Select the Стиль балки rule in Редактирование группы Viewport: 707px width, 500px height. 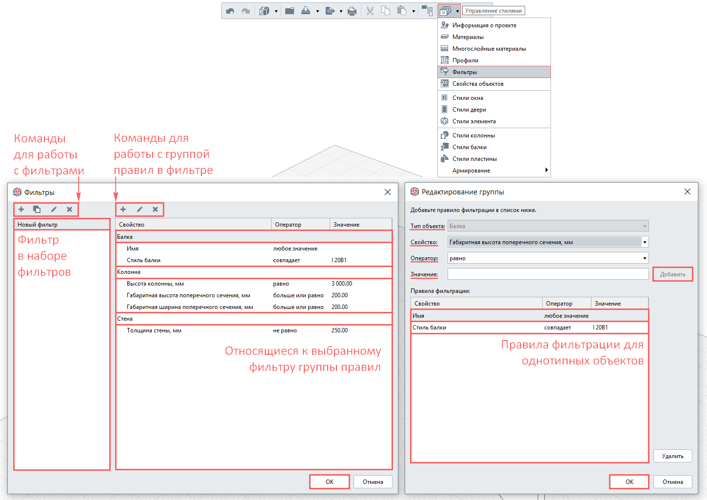coord(530,327)
